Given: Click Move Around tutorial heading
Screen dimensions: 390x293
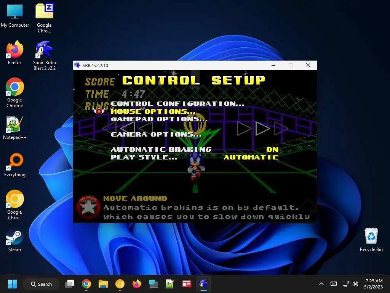Looking at the screenshot, I should [135, 198].
